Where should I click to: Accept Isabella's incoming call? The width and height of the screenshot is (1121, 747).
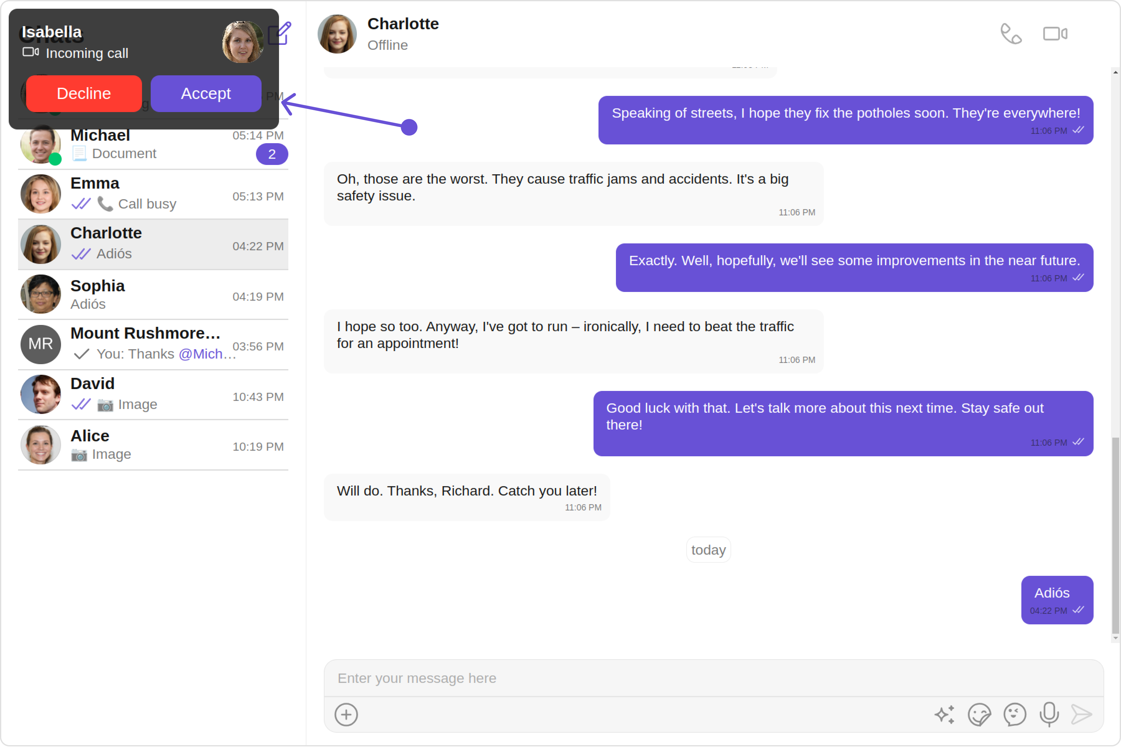206,93
